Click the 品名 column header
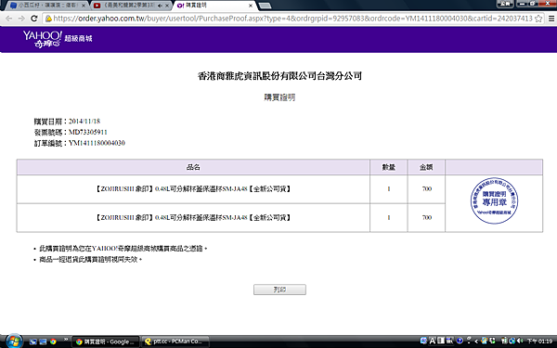The height and width of the screenshot is (348, 557). 193,167
